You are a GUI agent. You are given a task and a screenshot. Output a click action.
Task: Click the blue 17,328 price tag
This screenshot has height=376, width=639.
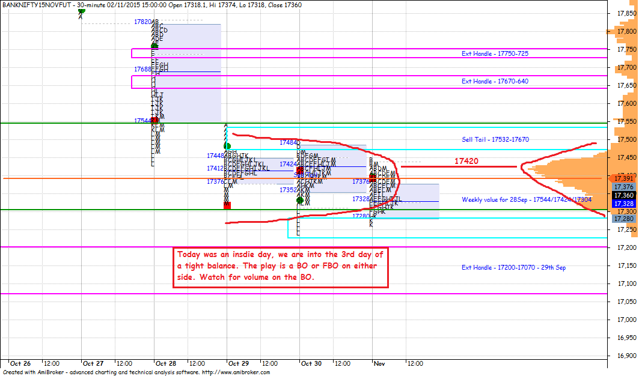(x=624, y=204)
